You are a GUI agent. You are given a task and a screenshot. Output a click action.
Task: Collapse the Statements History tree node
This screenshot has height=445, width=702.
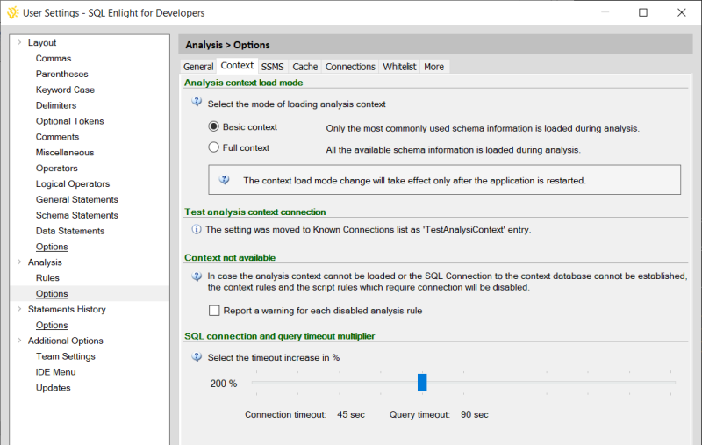point(19,309)
